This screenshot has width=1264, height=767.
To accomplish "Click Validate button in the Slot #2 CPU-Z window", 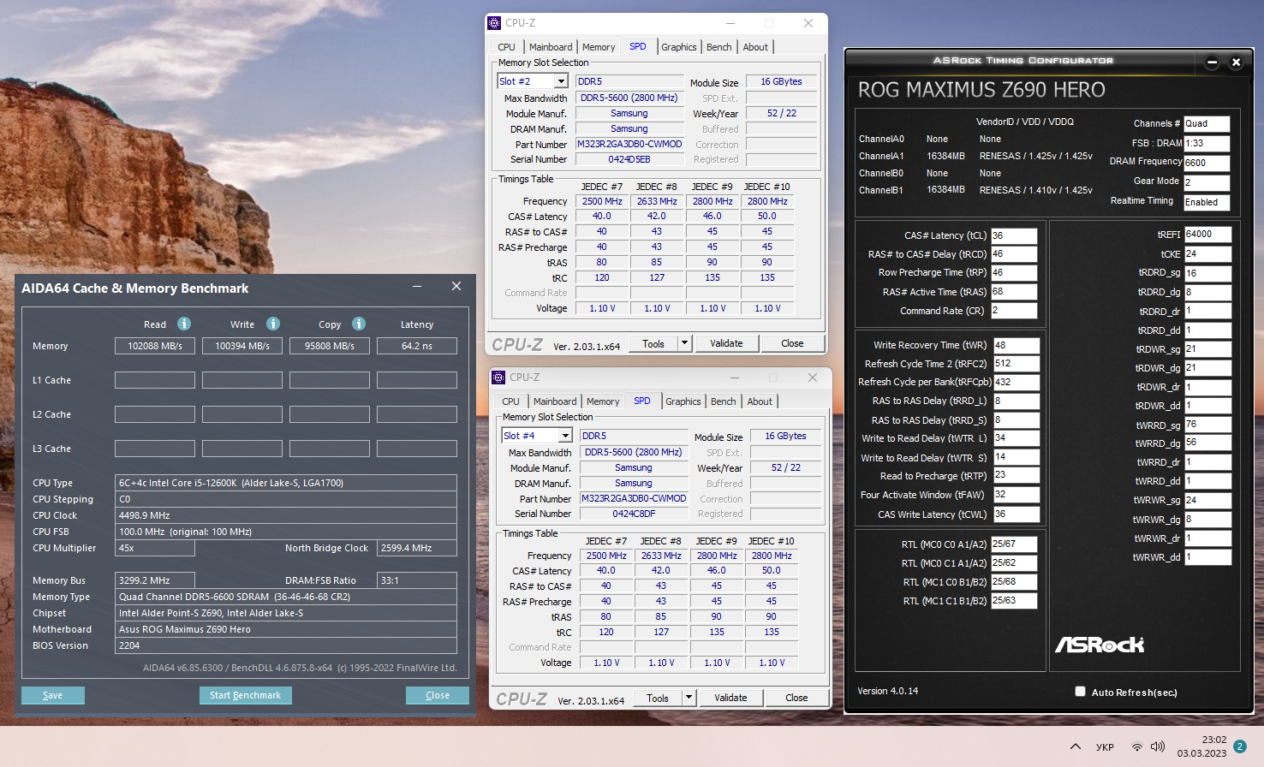I will (726, 343).
